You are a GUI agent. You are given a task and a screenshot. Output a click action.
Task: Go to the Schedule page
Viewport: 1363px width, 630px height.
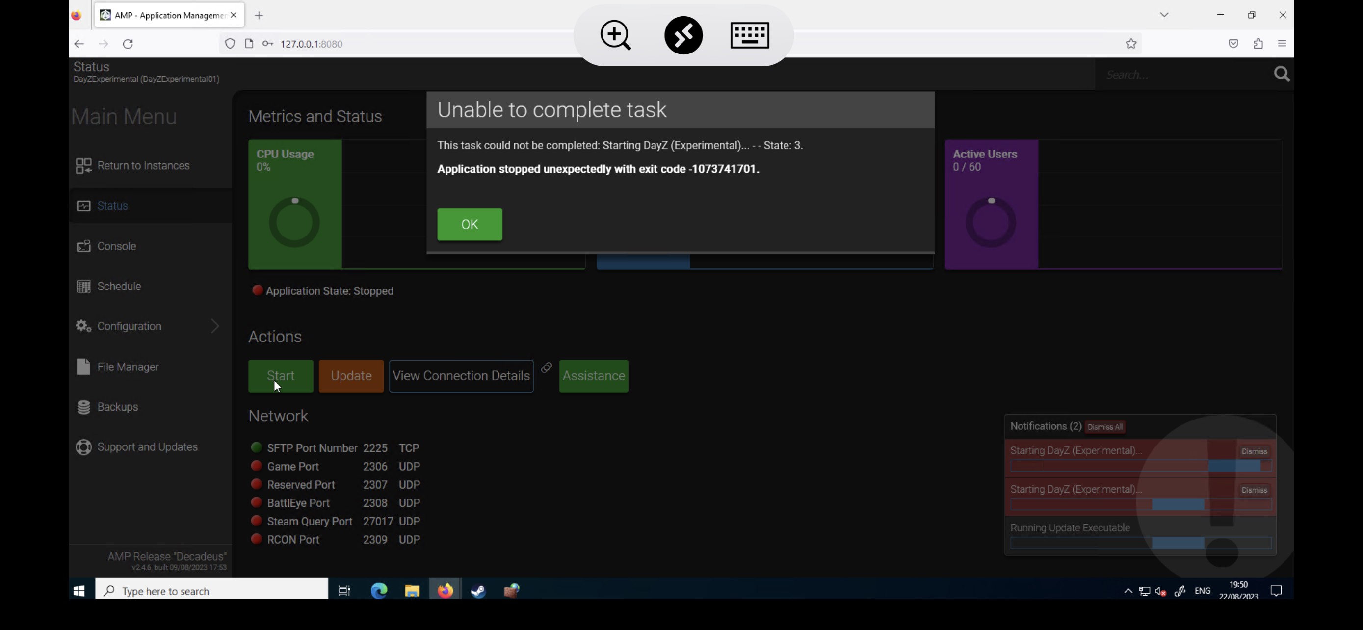pyautogui.click(x=150, y=286)
